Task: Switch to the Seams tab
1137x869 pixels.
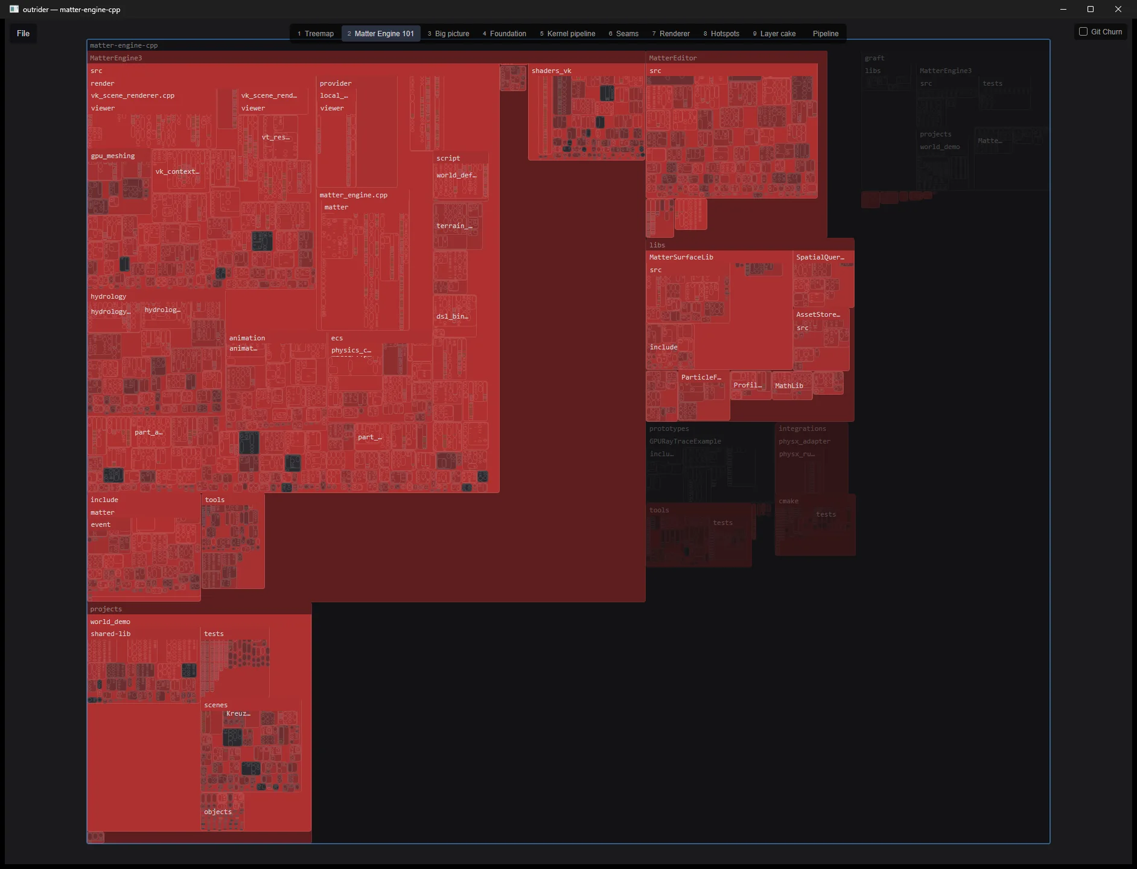Action: point(623,34)
